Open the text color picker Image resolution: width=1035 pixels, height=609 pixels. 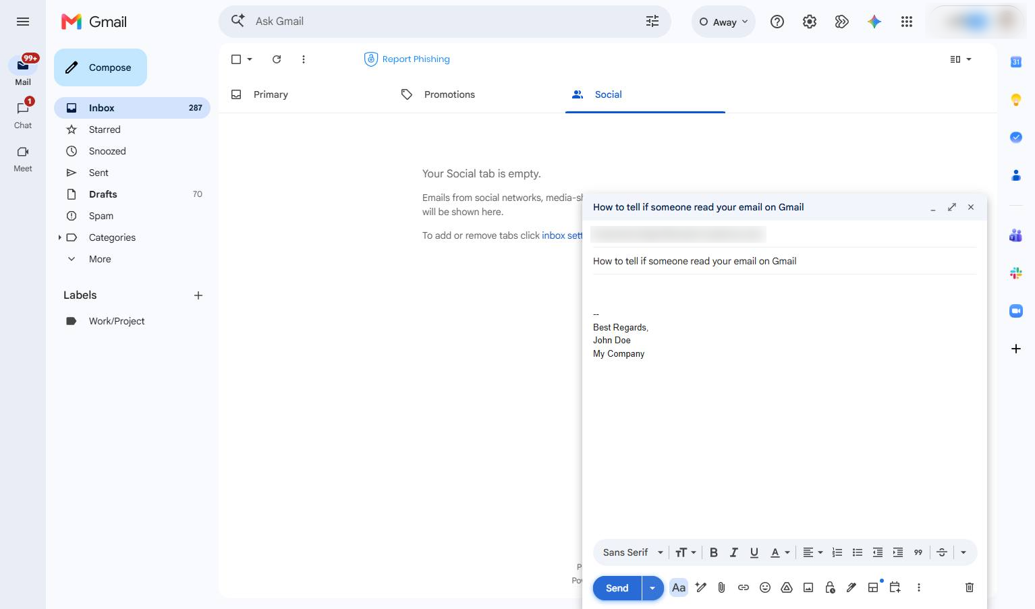click(780, 552)
